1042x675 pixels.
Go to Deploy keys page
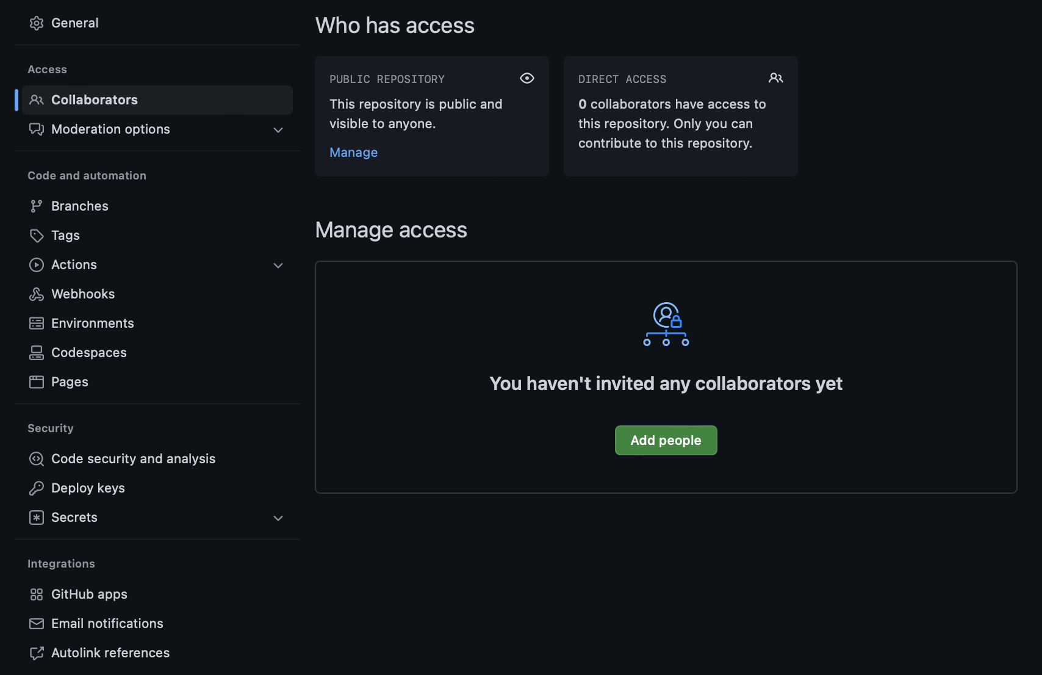tap(157, 488)
